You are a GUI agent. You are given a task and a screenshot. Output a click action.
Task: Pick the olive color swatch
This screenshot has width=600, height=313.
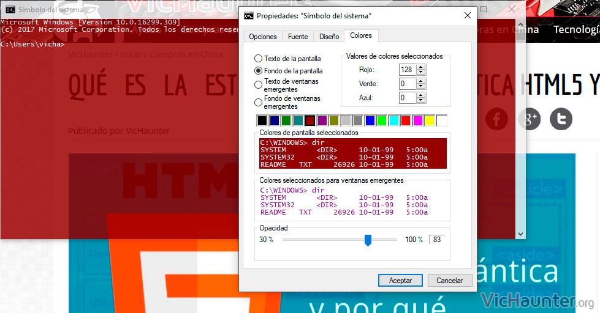pos(334,121)
